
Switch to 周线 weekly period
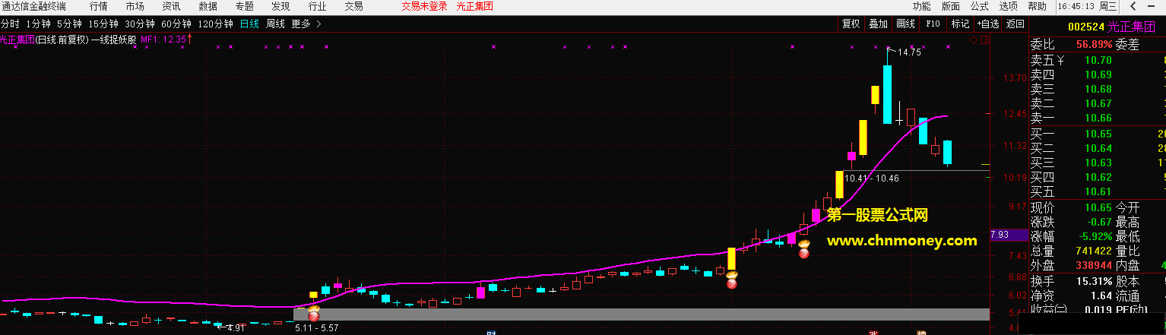275,24
